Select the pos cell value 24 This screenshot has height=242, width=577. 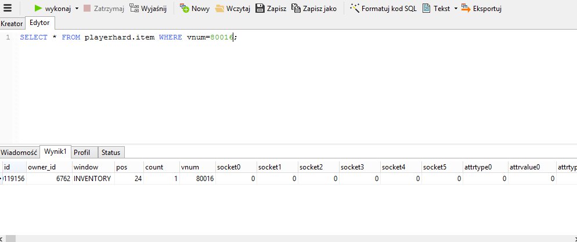pyautogui.click(x=129, y=179)
